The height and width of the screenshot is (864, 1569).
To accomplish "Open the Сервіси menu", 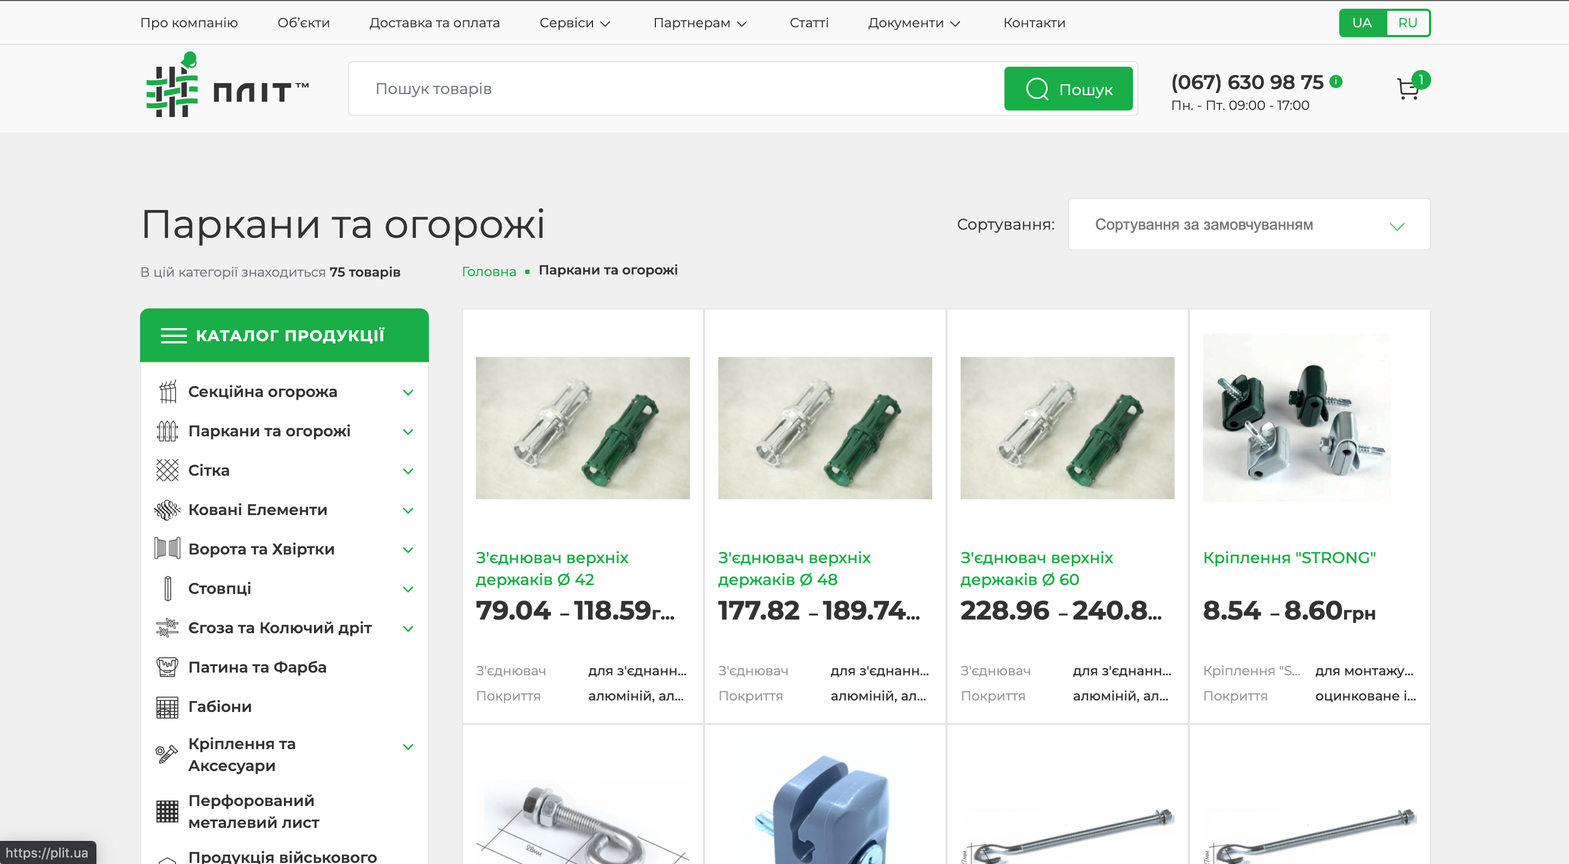I will (574, 22).
